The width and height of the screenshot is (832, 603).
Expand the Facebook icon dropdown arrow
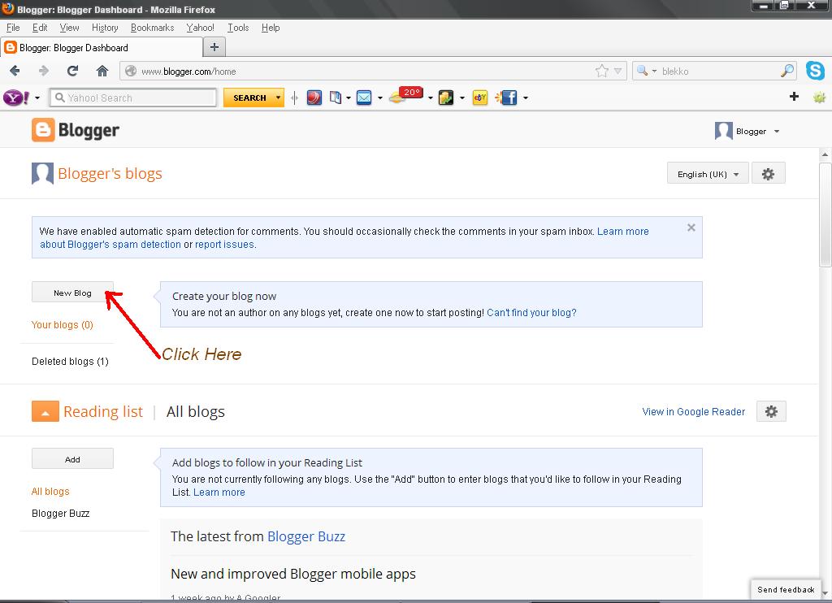coord(526,98)
